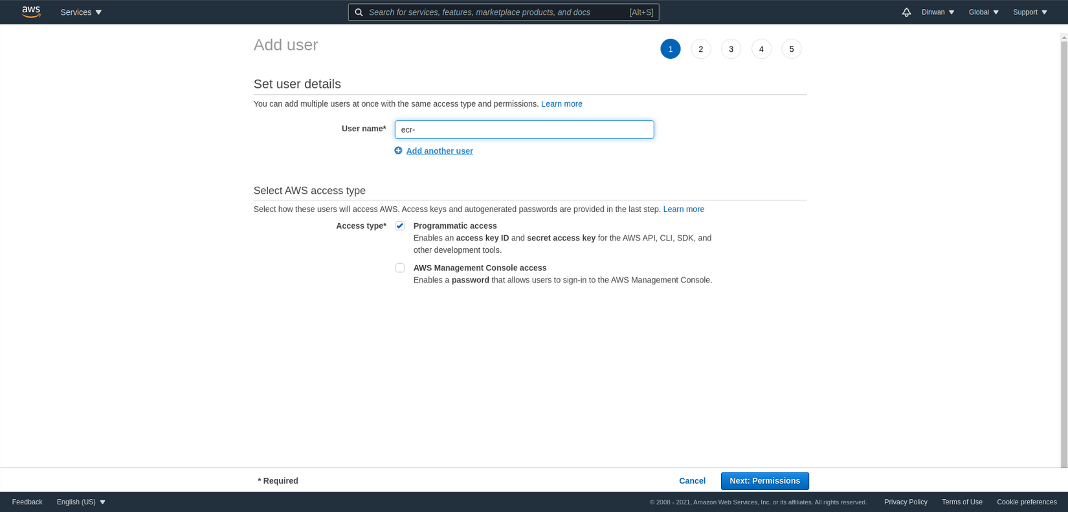Open the Terms of Use link

click(962, 502)
